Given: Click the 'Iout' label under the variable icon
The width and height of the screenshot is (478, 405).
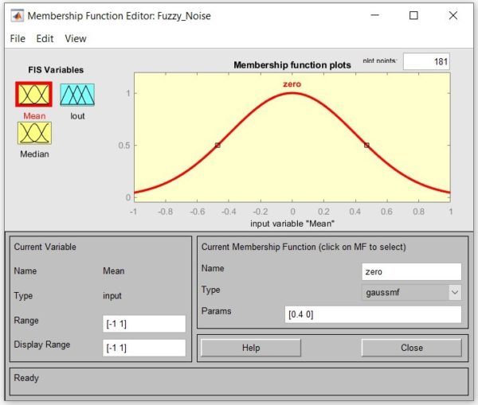Looking at the screenshot, I should click(77, 116).
